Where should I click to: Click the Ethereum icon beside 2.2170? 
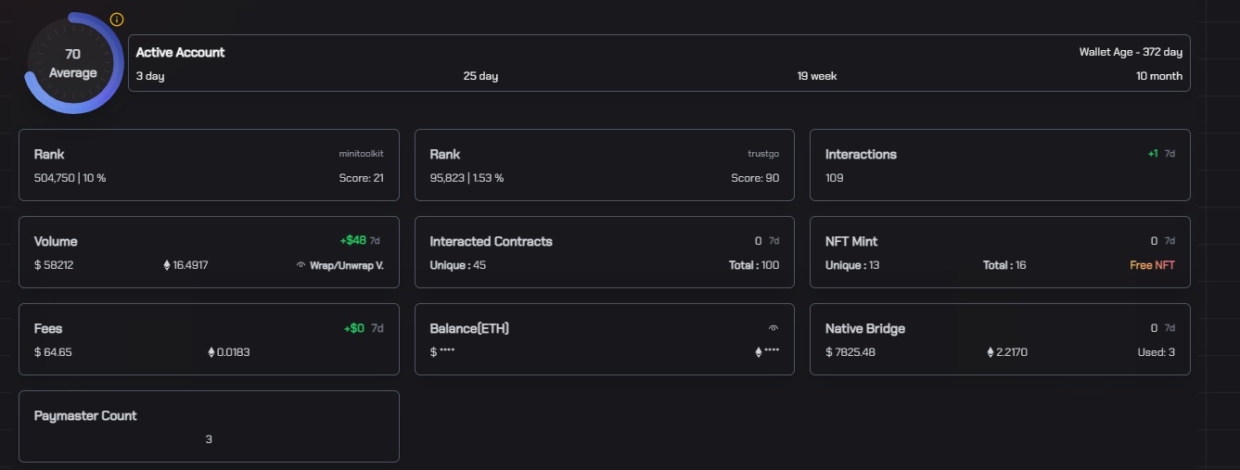pyautogui.click(x=991, y=352)
